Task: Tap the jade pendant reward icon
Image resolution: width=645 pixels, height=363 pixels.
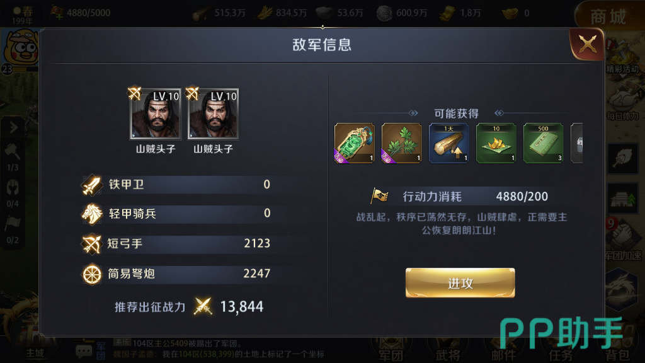Action: pos(354,143)
